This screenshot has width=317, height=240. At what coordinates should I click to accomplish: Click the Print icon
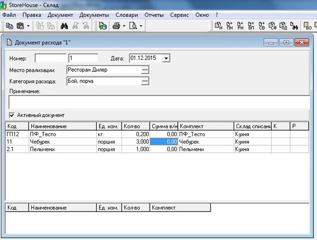coord(116,26)
